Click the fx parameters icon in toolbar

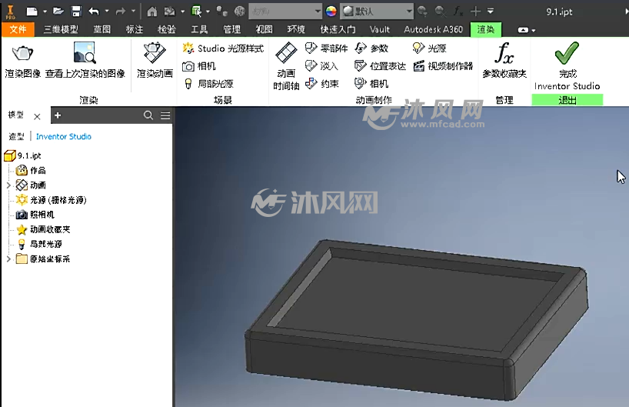pyautogui.click(x=458, y=12)
